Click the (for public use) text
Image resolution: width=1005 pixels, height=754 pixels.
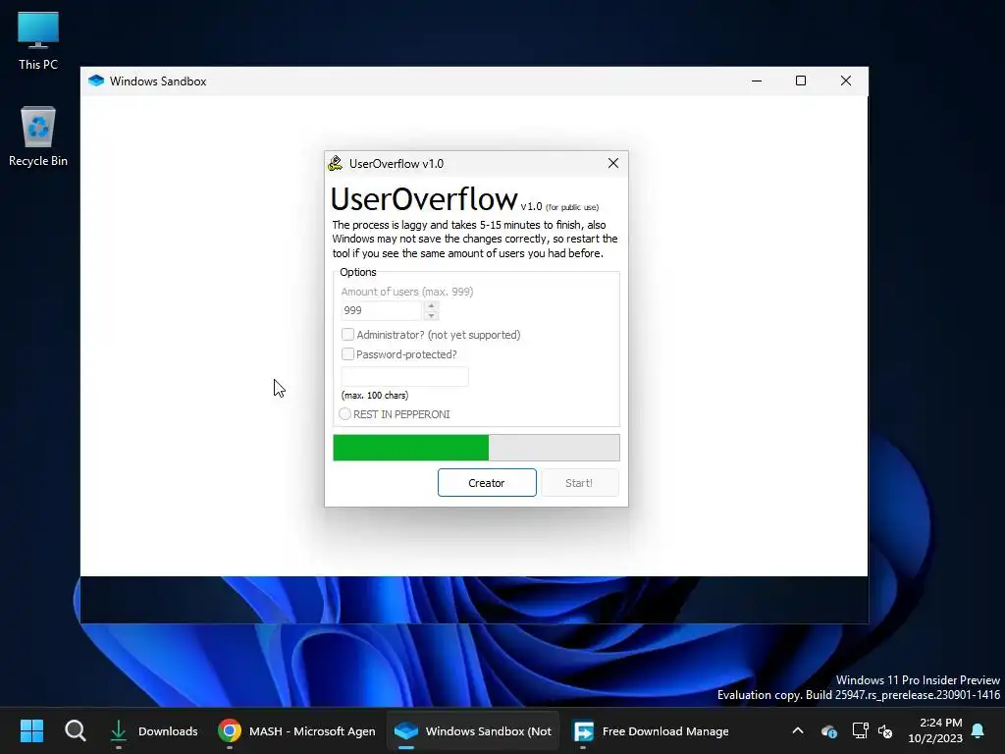[572, 207]
